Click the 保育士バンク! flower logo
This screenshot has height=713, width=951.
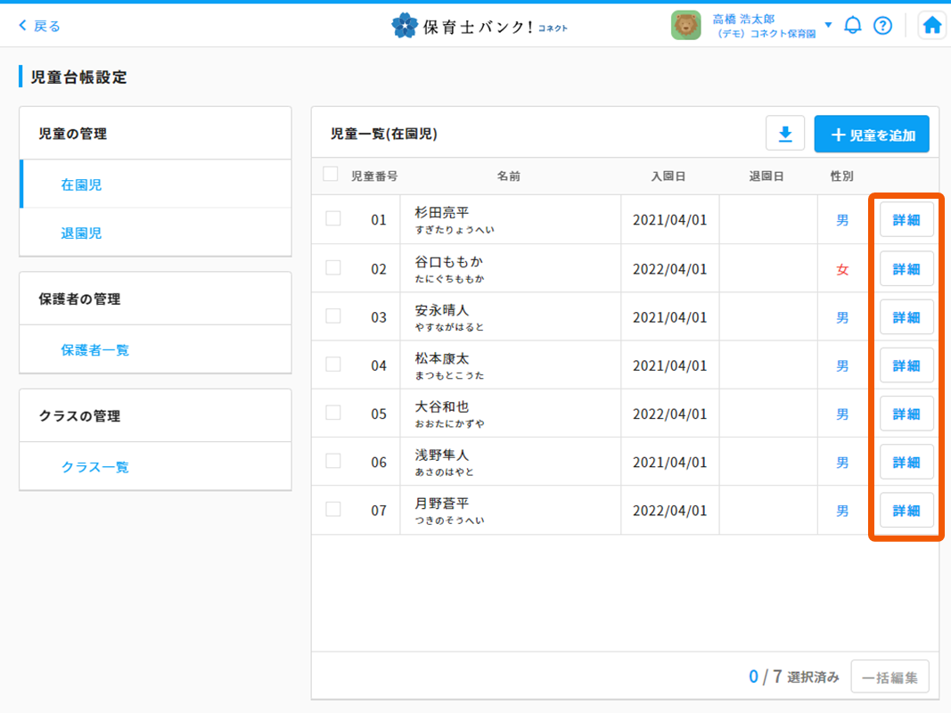(405, 26)
